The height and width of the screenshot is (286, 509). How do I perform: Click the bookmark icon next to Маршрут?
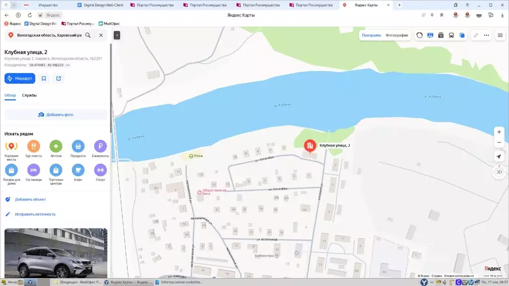43,78
